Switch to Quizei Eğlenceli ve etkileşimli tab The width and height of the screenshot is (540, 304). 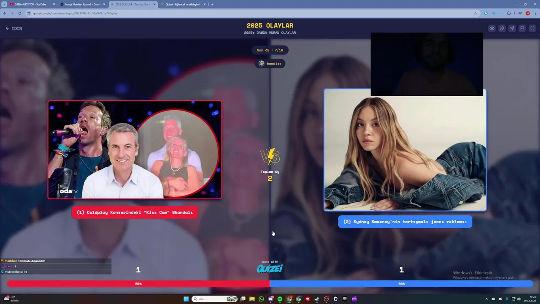184,4
